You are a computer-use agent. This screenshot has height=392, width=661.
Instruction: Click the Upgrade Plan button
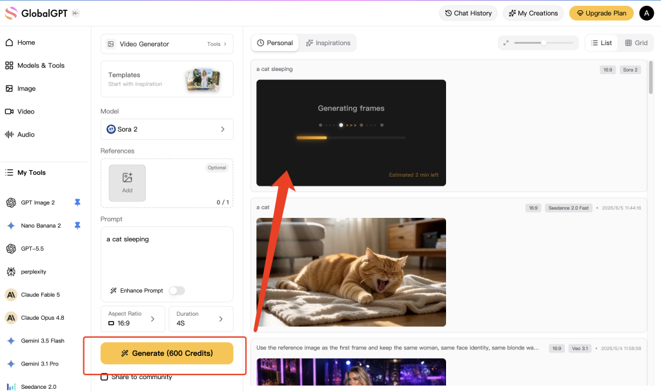pos(601,13)
